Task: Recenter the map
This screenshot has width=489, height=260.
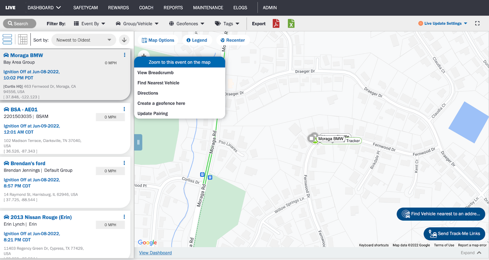Action: tap(233, 40)
